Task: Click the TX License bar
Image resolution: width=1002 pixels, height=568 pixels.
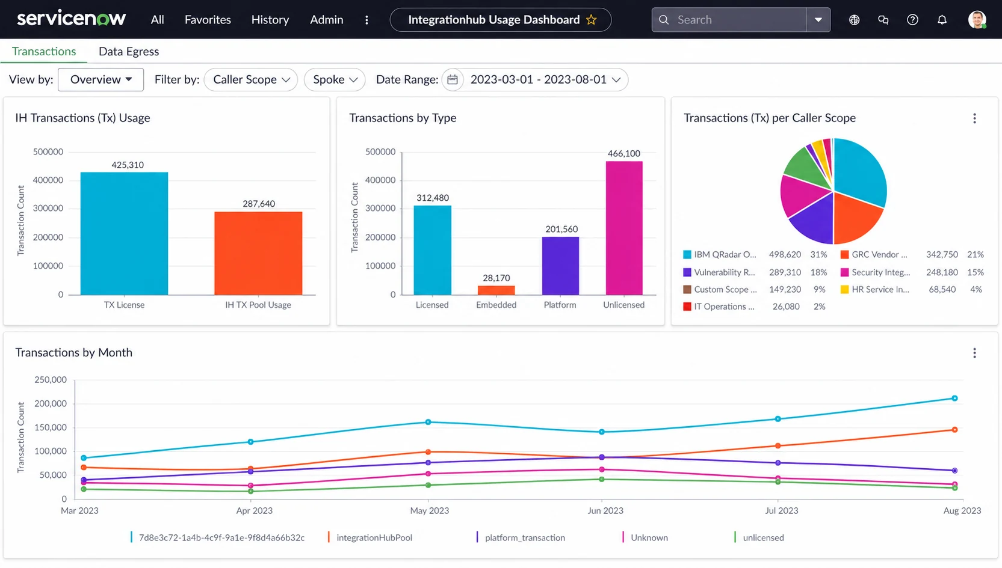Action: (124, 234)
